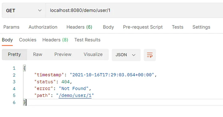This screenshot has height=117, width=223.
Task: Switch to Raw response view
Action: 38,54
